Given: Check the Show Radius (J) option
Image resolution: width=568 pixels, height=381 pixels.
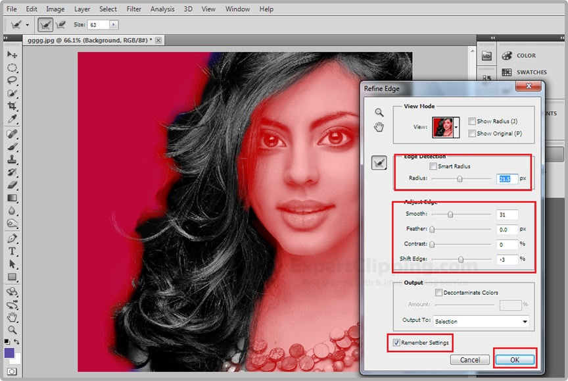Looking at the screenshot, I should click(472, 121).
